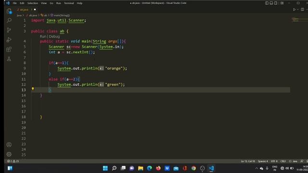
Task: Open the View menu
Action: 44,3
